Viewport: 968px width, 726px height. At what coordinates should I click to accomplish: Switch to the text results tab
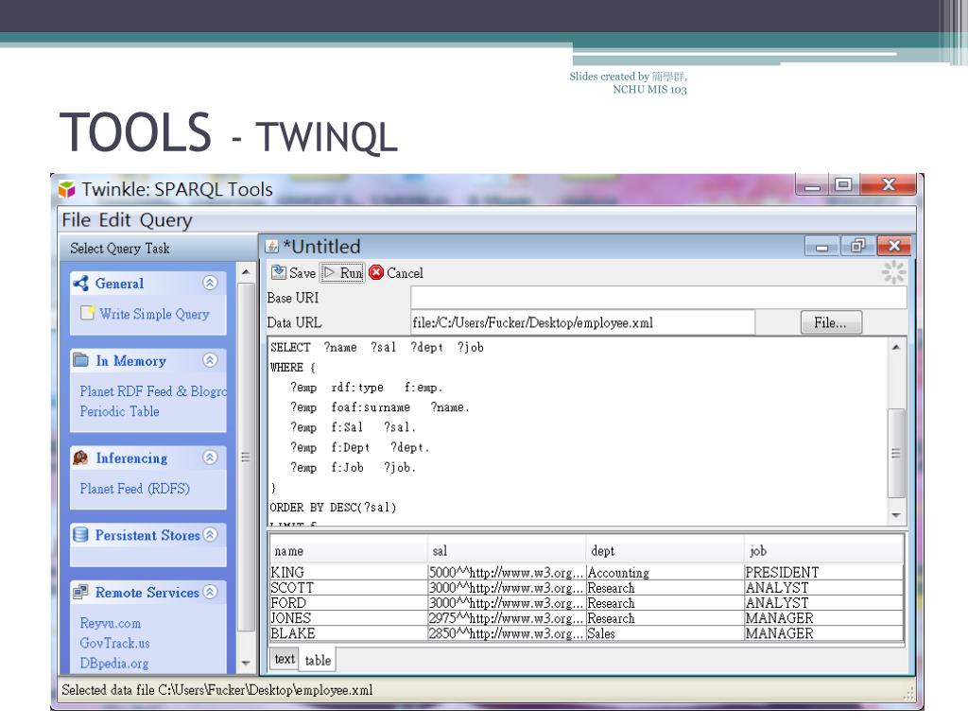coord(285,659)
